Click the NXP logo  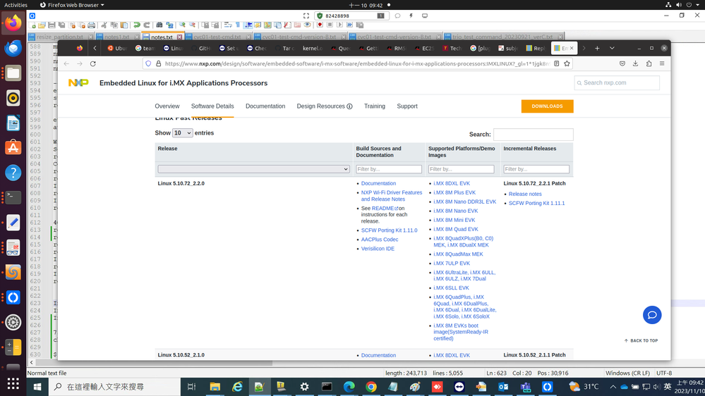(78, 82)
